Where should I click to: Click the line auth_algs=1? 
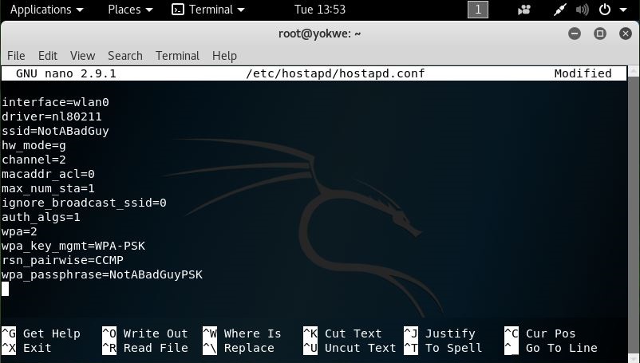click(41, 217)
